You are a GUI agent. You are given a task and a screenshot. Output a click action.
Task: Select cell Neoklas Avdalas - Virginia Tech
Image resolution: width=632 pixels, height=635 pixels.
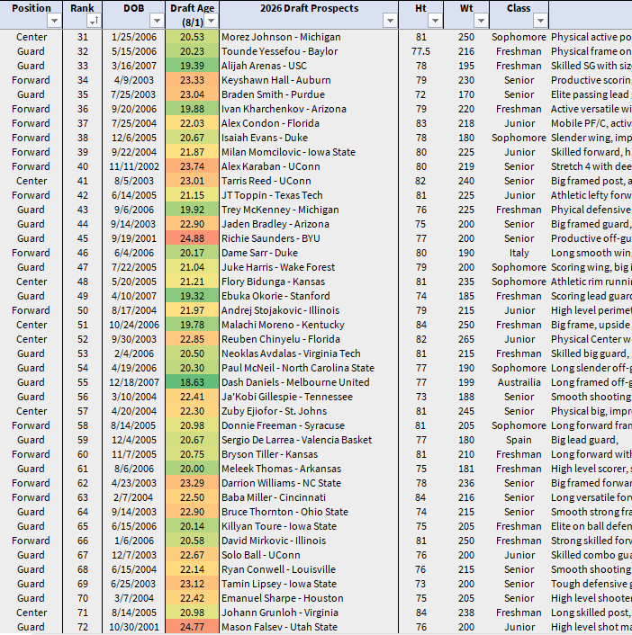click(309, 353)
